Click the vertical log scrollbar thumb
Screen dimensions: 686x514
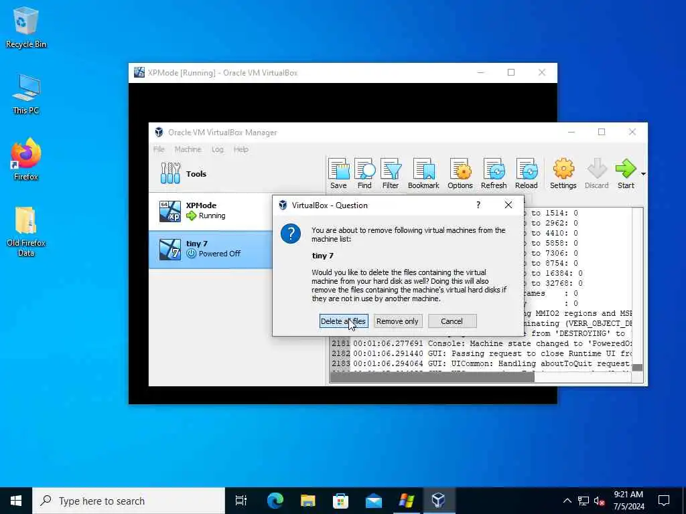638,367
